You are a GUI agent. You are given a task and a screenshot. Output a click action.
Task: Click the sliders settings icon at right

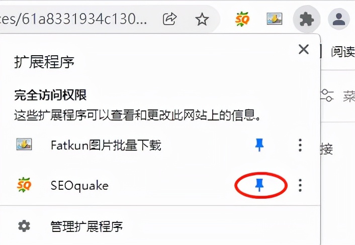[x=327, y=95]
